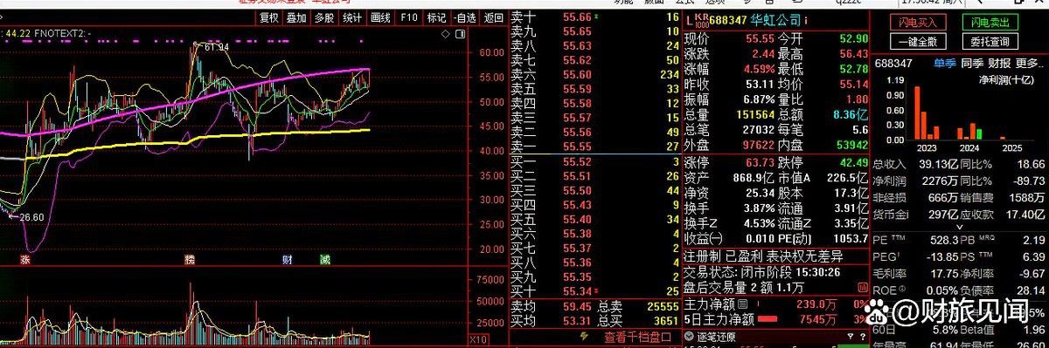This screenshot has width=1049, height=348.
Task: Click the 复权 toolbar button
Action: pos(269,17)
